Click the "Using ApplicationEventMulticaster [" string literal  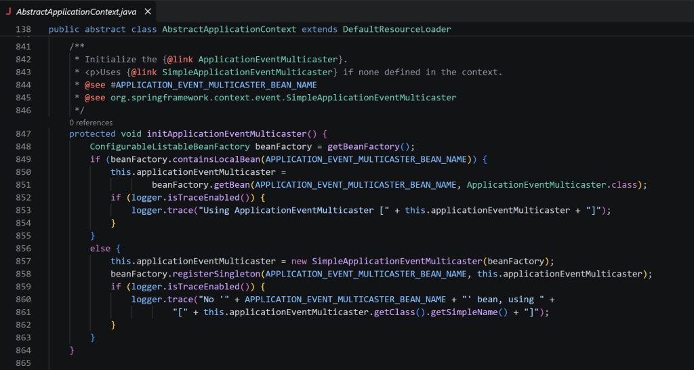294,211
